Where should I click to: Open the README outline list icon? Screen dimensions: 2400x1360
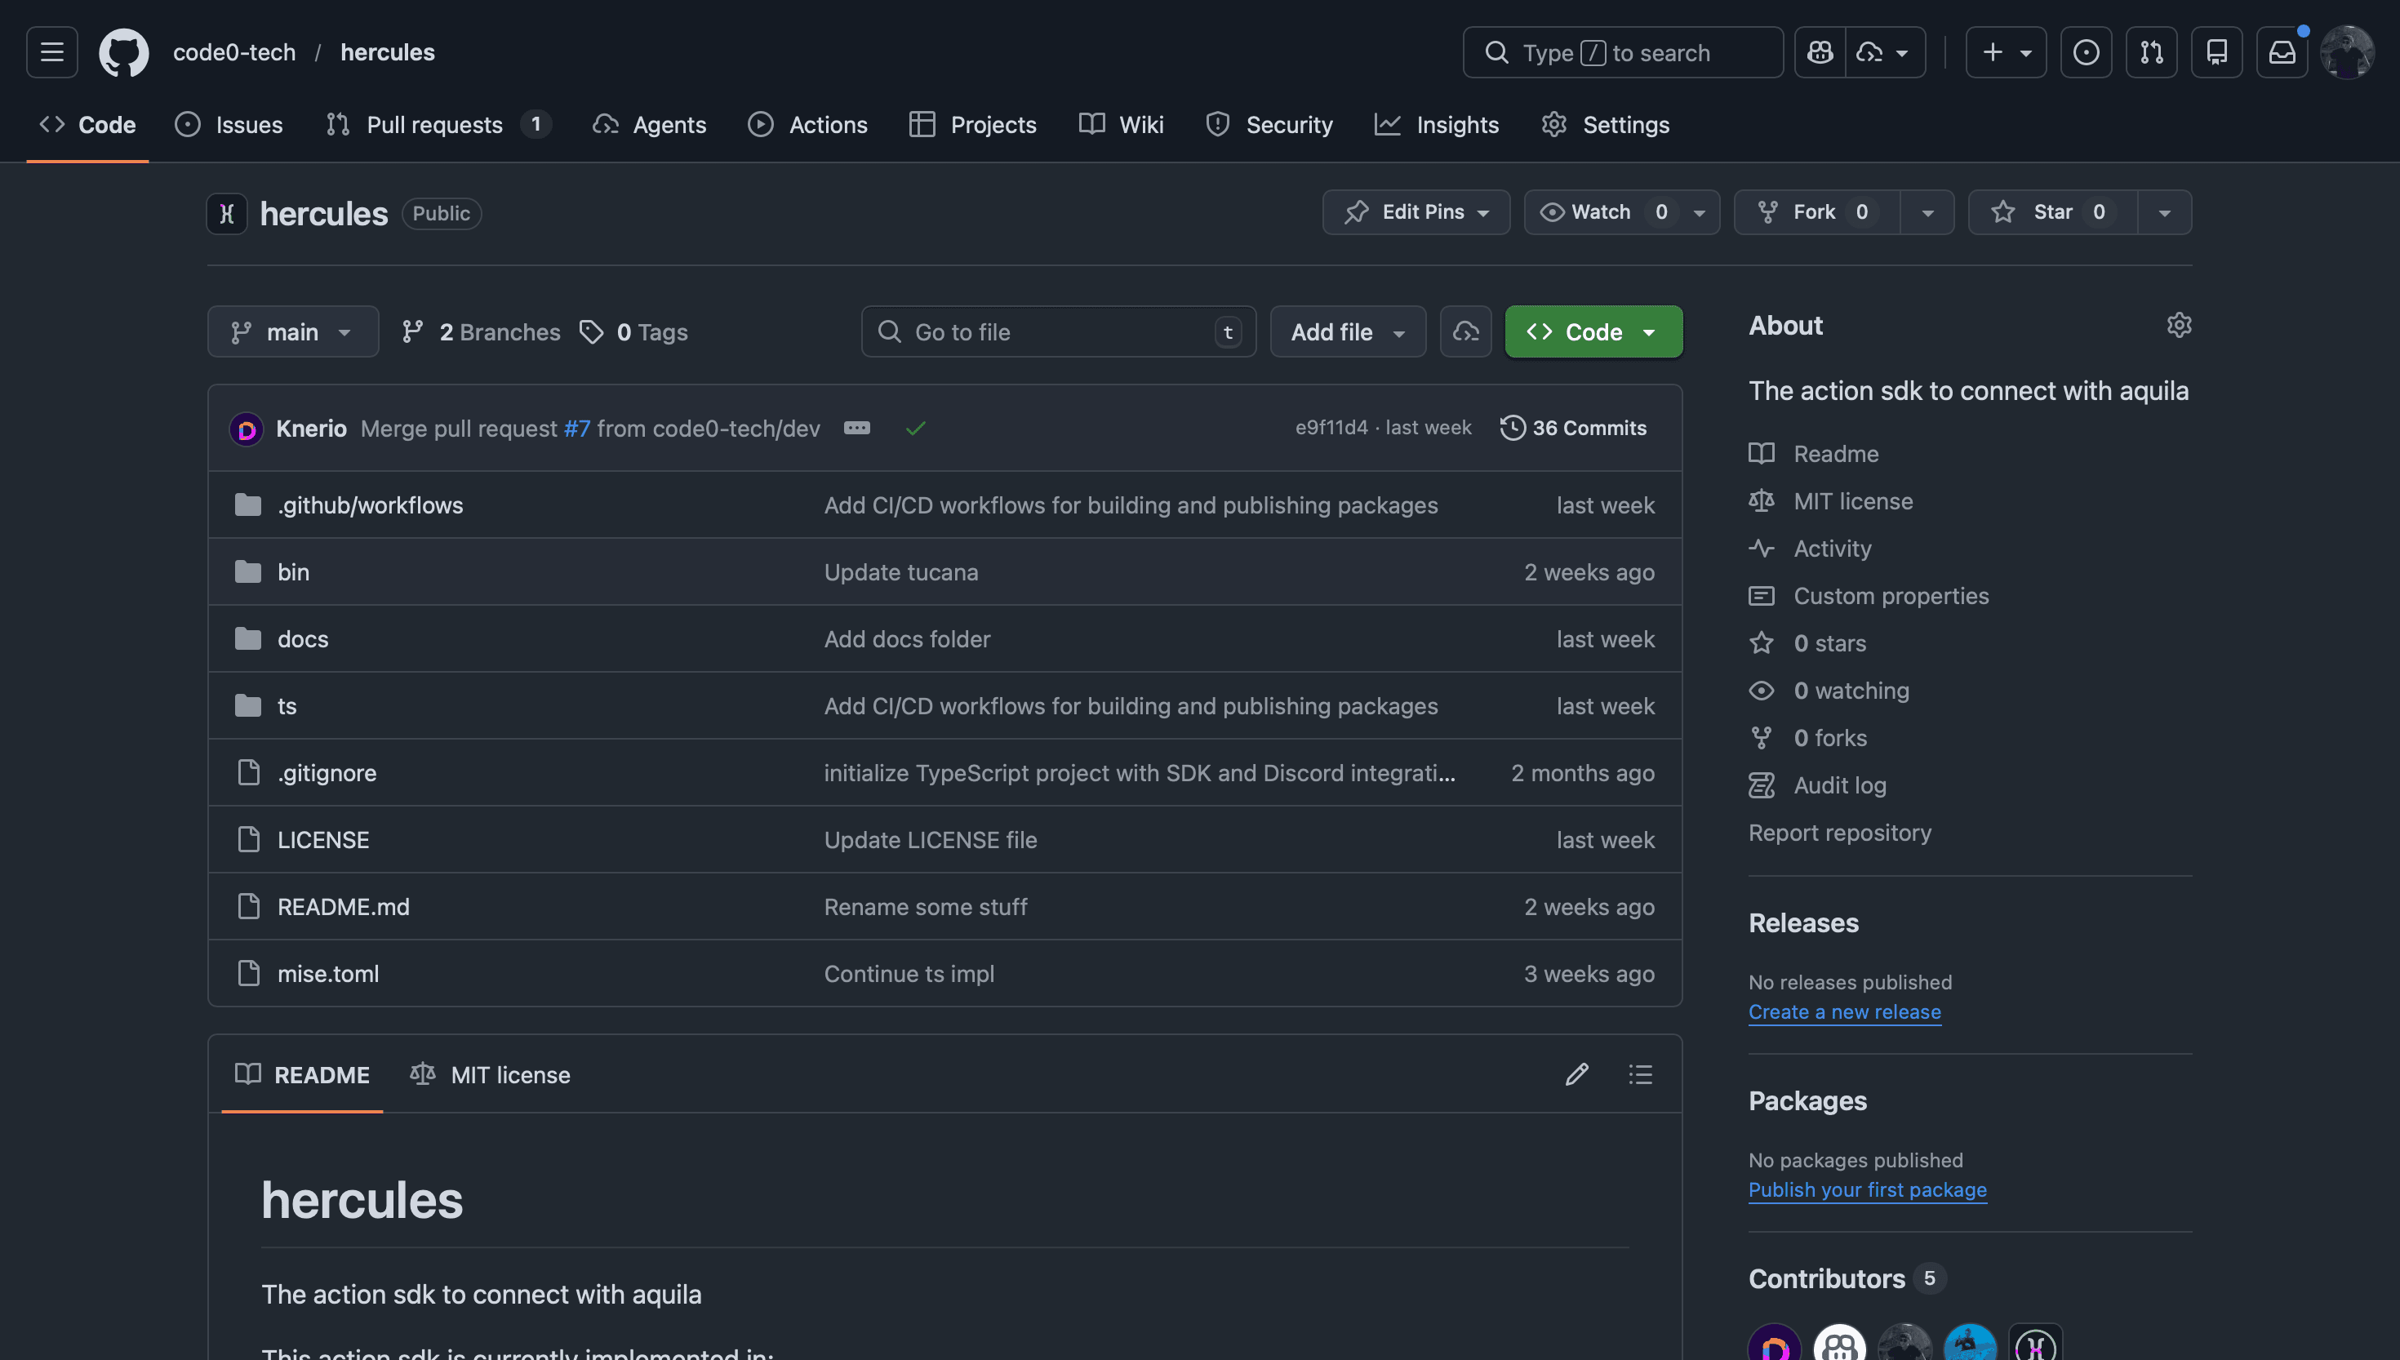1640,1074
